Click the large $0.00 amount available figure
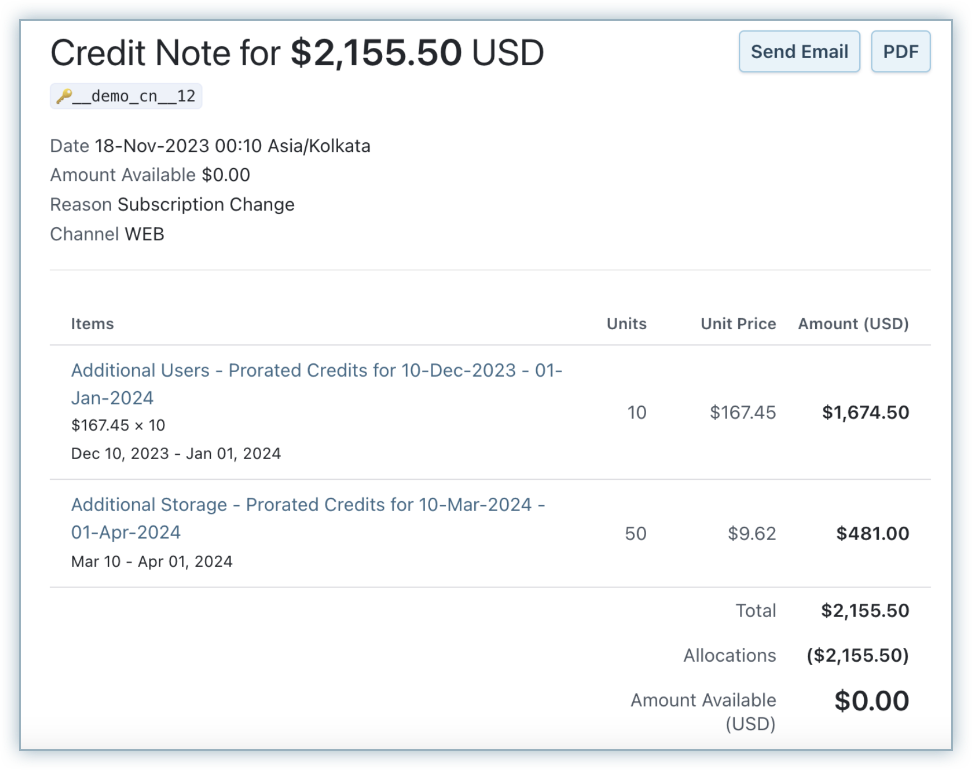The image size is (972, 770). tap(871, 701)
